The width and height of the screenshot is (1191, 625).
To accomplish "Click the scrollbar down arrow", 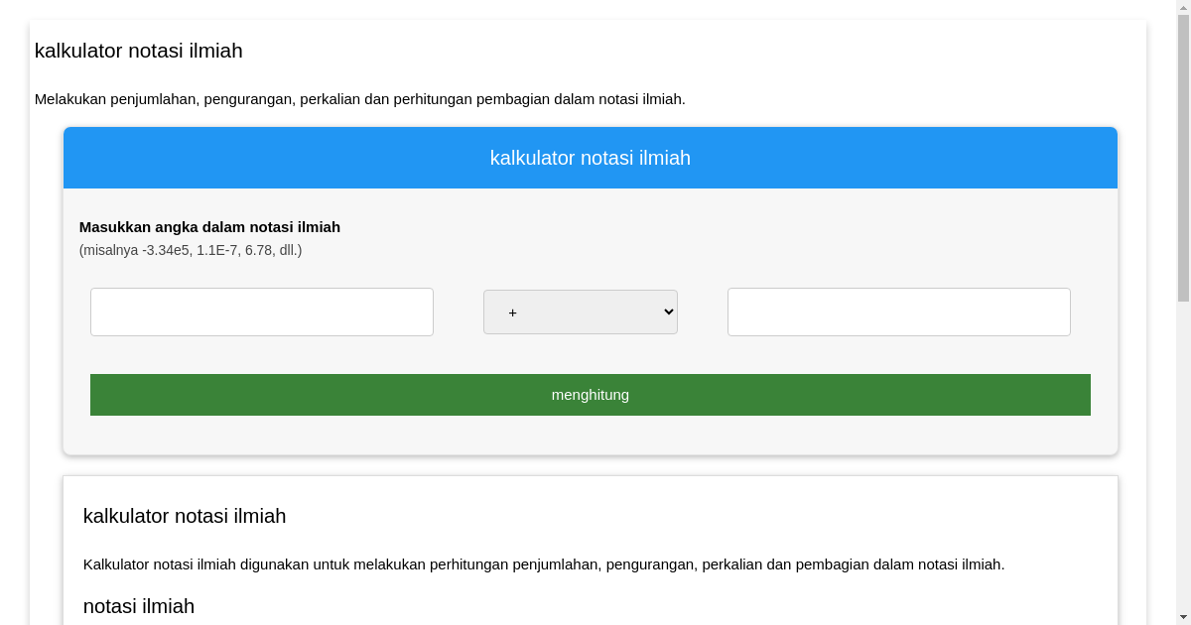I will 1183,616.
